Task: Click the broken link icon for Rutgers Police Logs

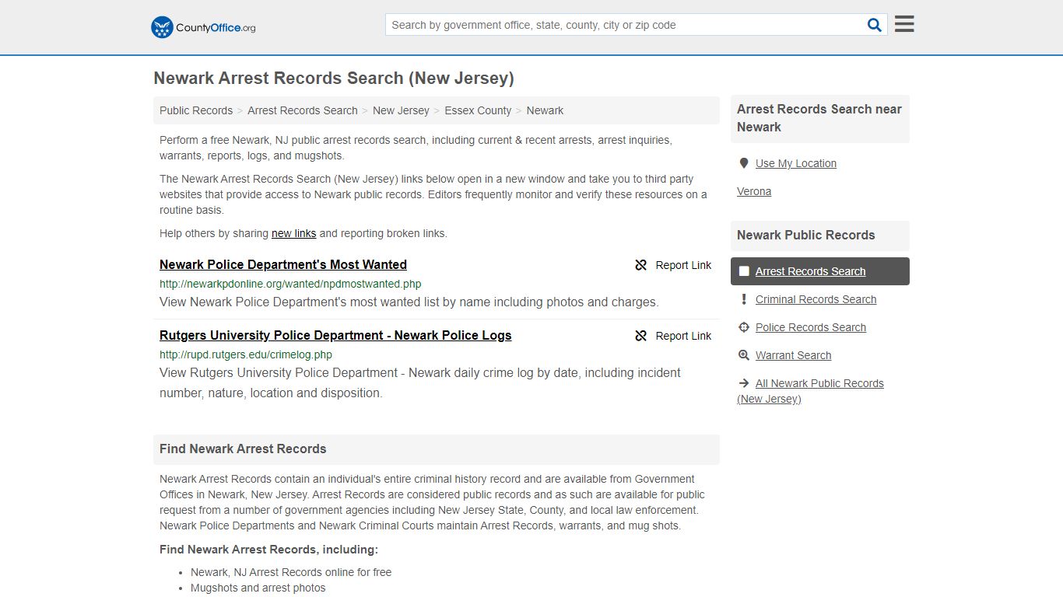Action: tap(641, 336)
